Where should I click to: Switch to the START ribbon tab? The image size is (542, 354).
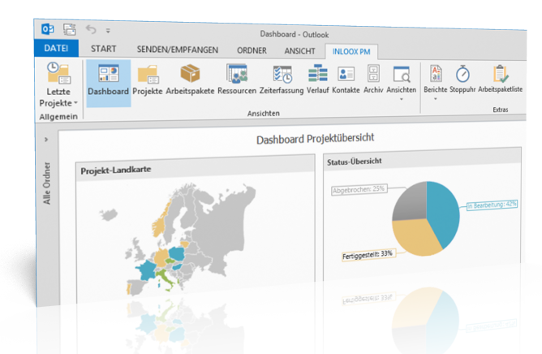[103, 49]
